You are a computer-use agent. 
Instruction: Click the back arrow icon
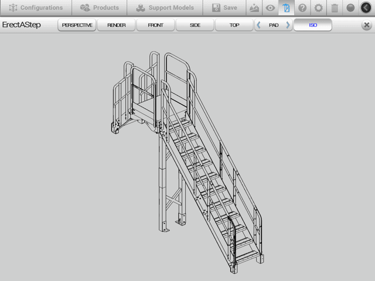coord(366,8)
